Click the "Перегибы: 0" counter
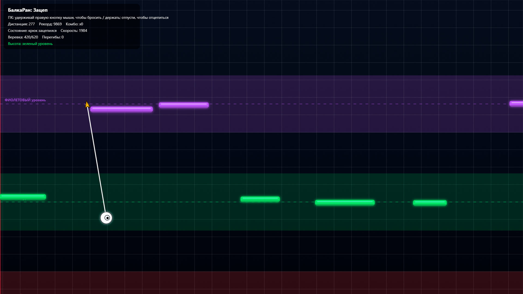Screen dimensions: 523x294 (53, 37)
